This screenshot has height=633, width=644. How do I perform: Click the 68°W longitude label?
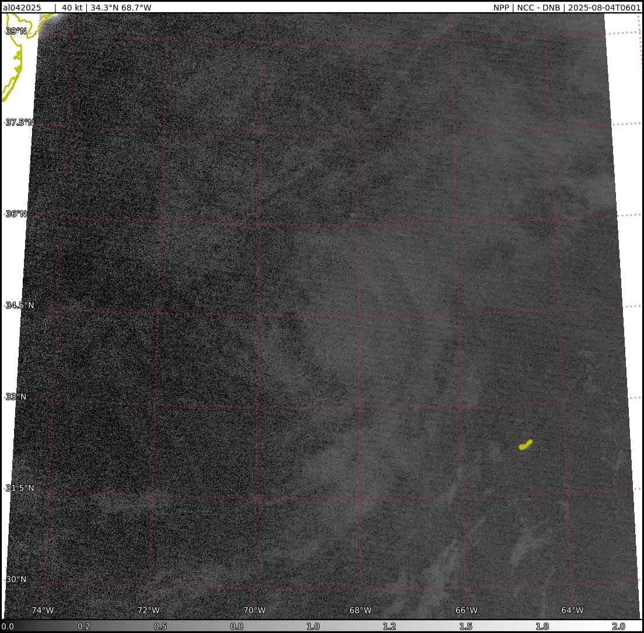360,610
